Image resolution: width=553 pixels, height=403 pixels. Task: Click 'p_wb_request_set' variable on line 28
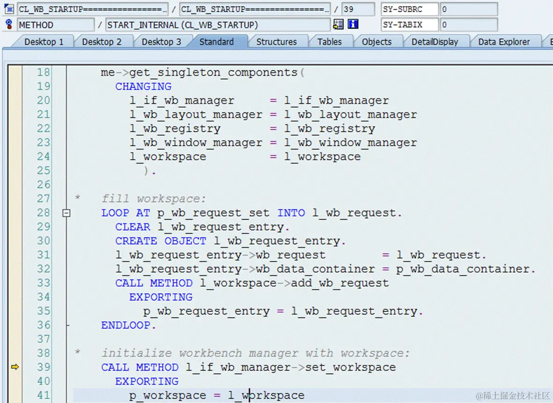tap(213, 213)
